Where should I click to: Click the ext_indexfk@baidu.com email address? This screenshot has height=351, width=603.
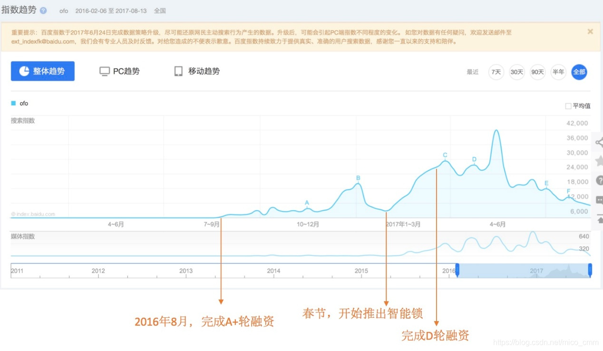click(43, 41)
